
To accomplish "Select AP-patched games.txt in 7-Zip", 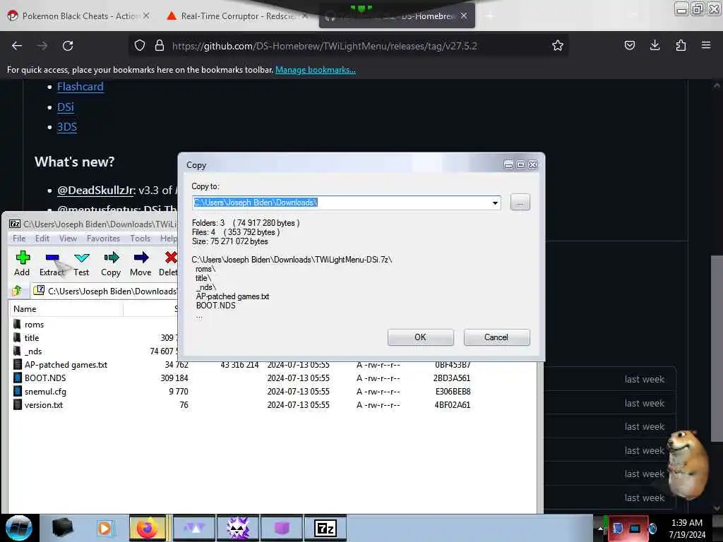I will tap(66, 365).
